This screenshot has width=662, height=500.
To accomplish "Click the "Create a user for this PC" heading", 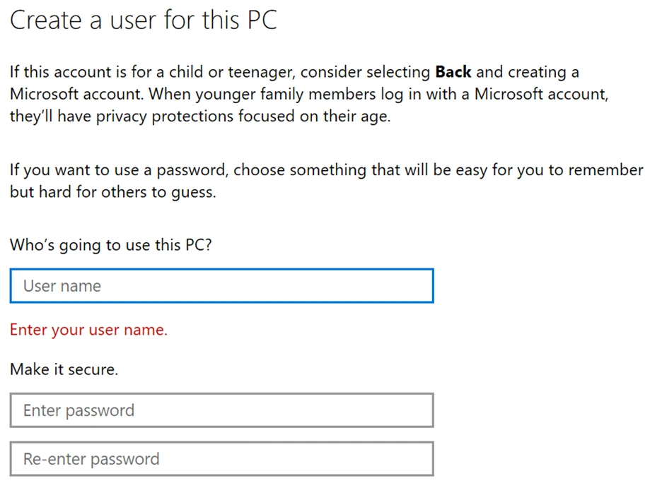I will (x=143, y=20).
